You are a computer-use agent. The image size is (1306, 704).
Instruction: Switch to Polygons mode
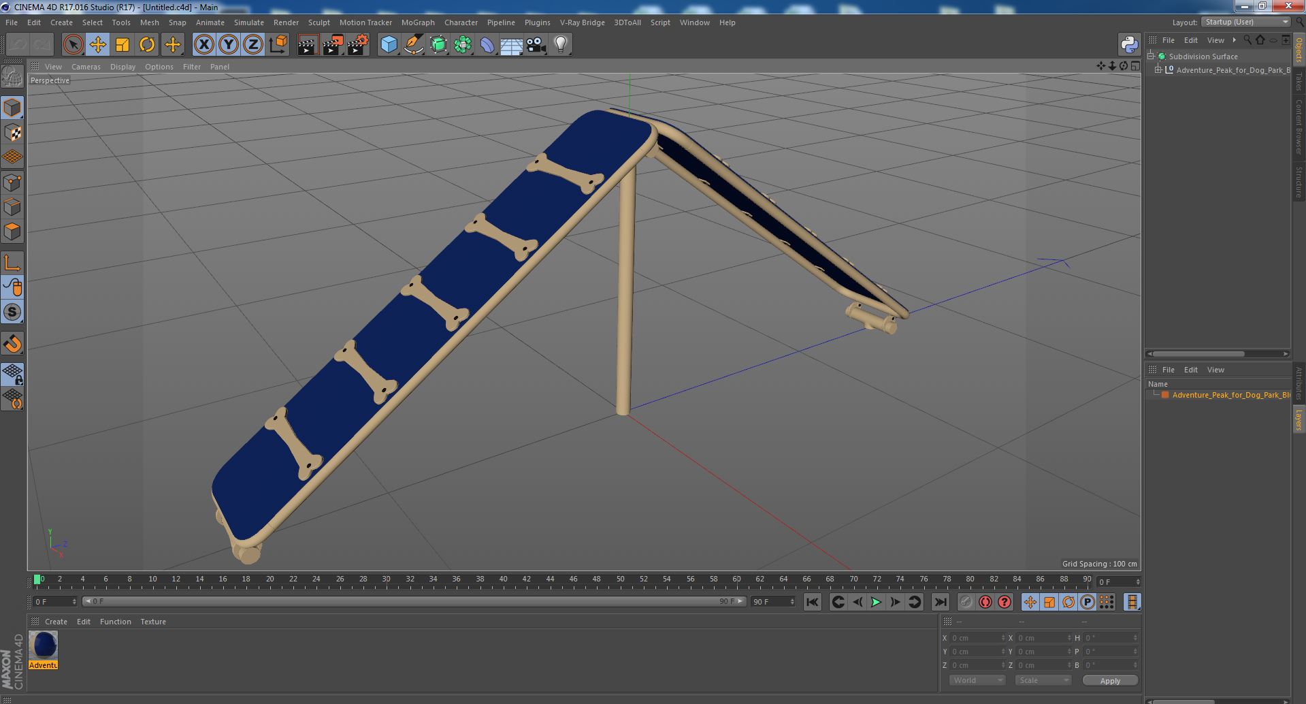coord(12,231)
